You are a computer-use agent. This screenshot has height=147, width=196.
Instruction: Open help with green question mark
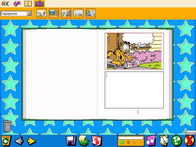tap(177, 141)
